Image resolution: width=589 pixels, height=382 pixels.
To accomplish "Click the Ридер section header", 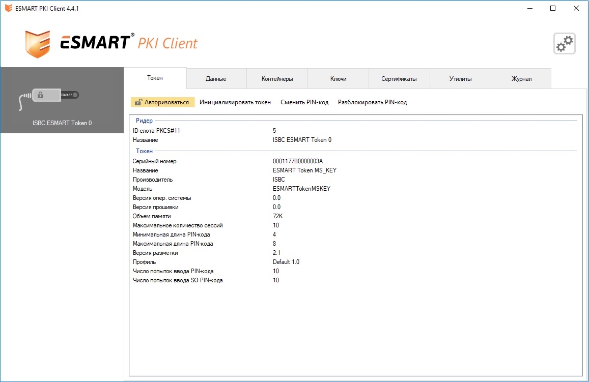I will click(x=144, y=121).
